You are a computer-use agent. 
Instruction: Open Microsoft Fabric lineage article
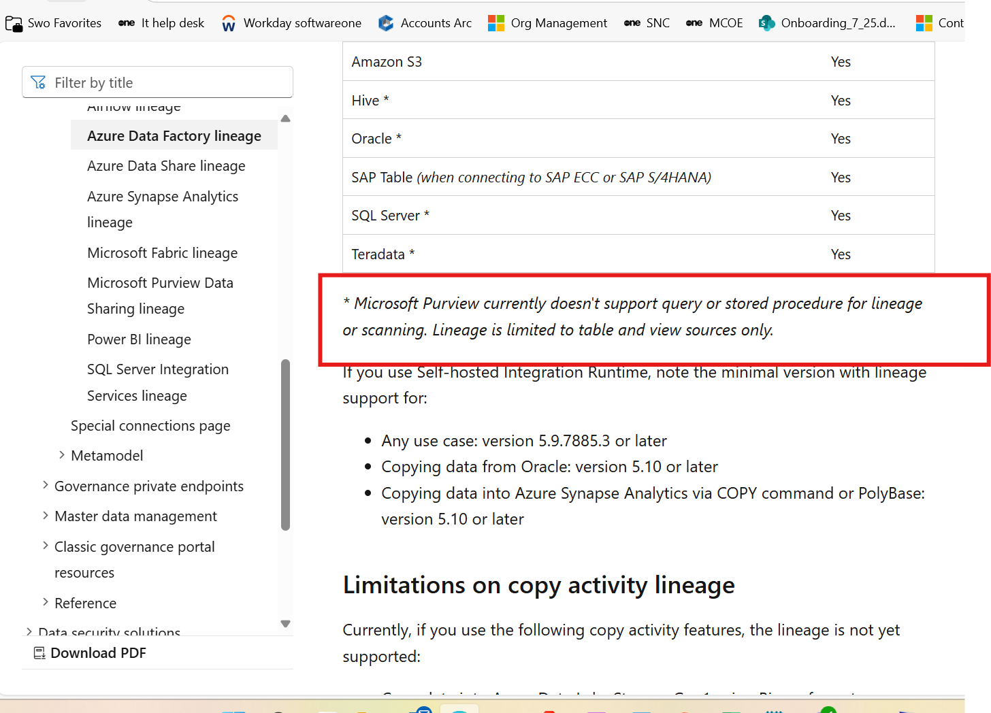[x=163, y=253]
